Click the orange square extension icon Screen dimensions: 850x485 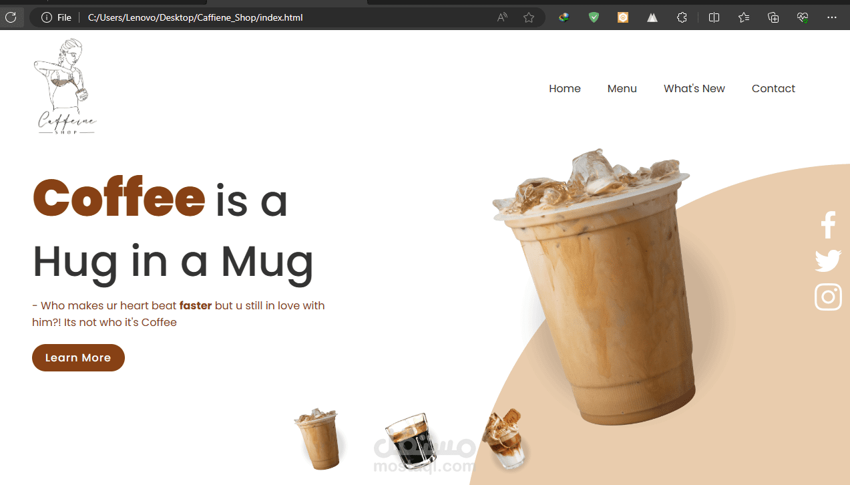click(623, 17)
